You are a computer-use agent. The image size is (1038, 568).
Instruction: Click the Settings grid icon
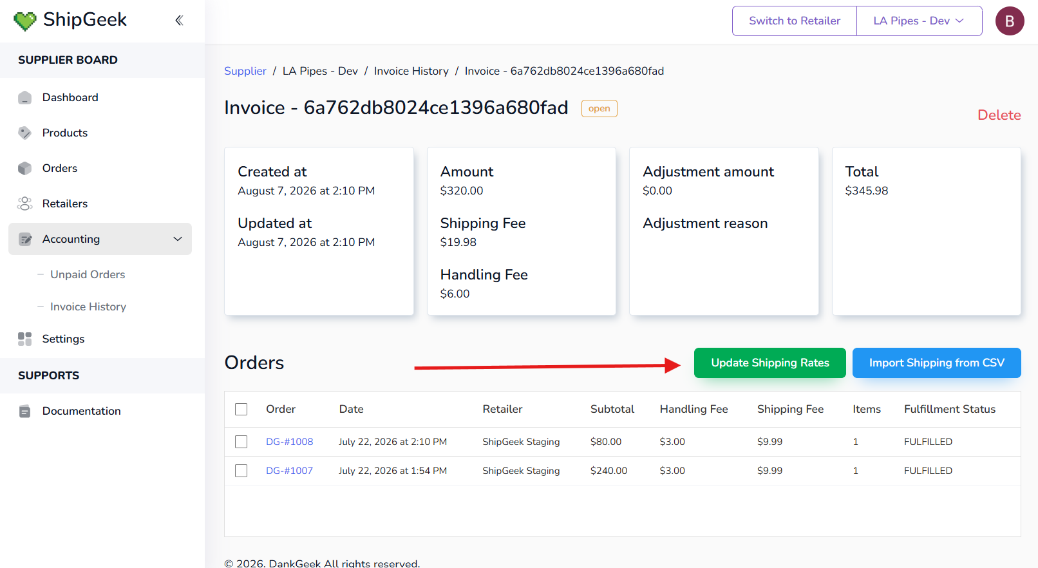pyautogui.click(x=24, y=339)
